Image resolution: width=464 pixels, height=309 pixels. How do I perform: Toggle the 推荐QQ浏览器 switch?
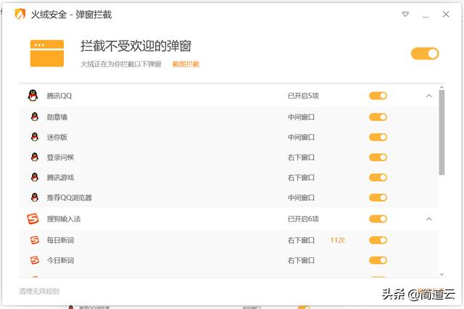point(378,197)
